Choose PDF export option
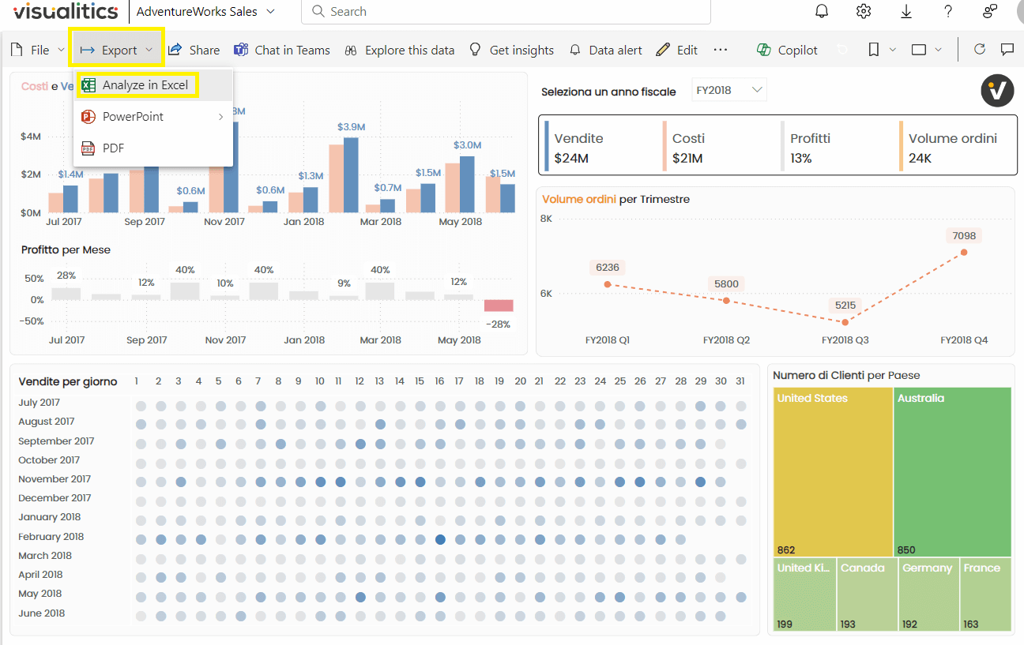The width and height of the screenshot is (1024, 645). [153, 148]
